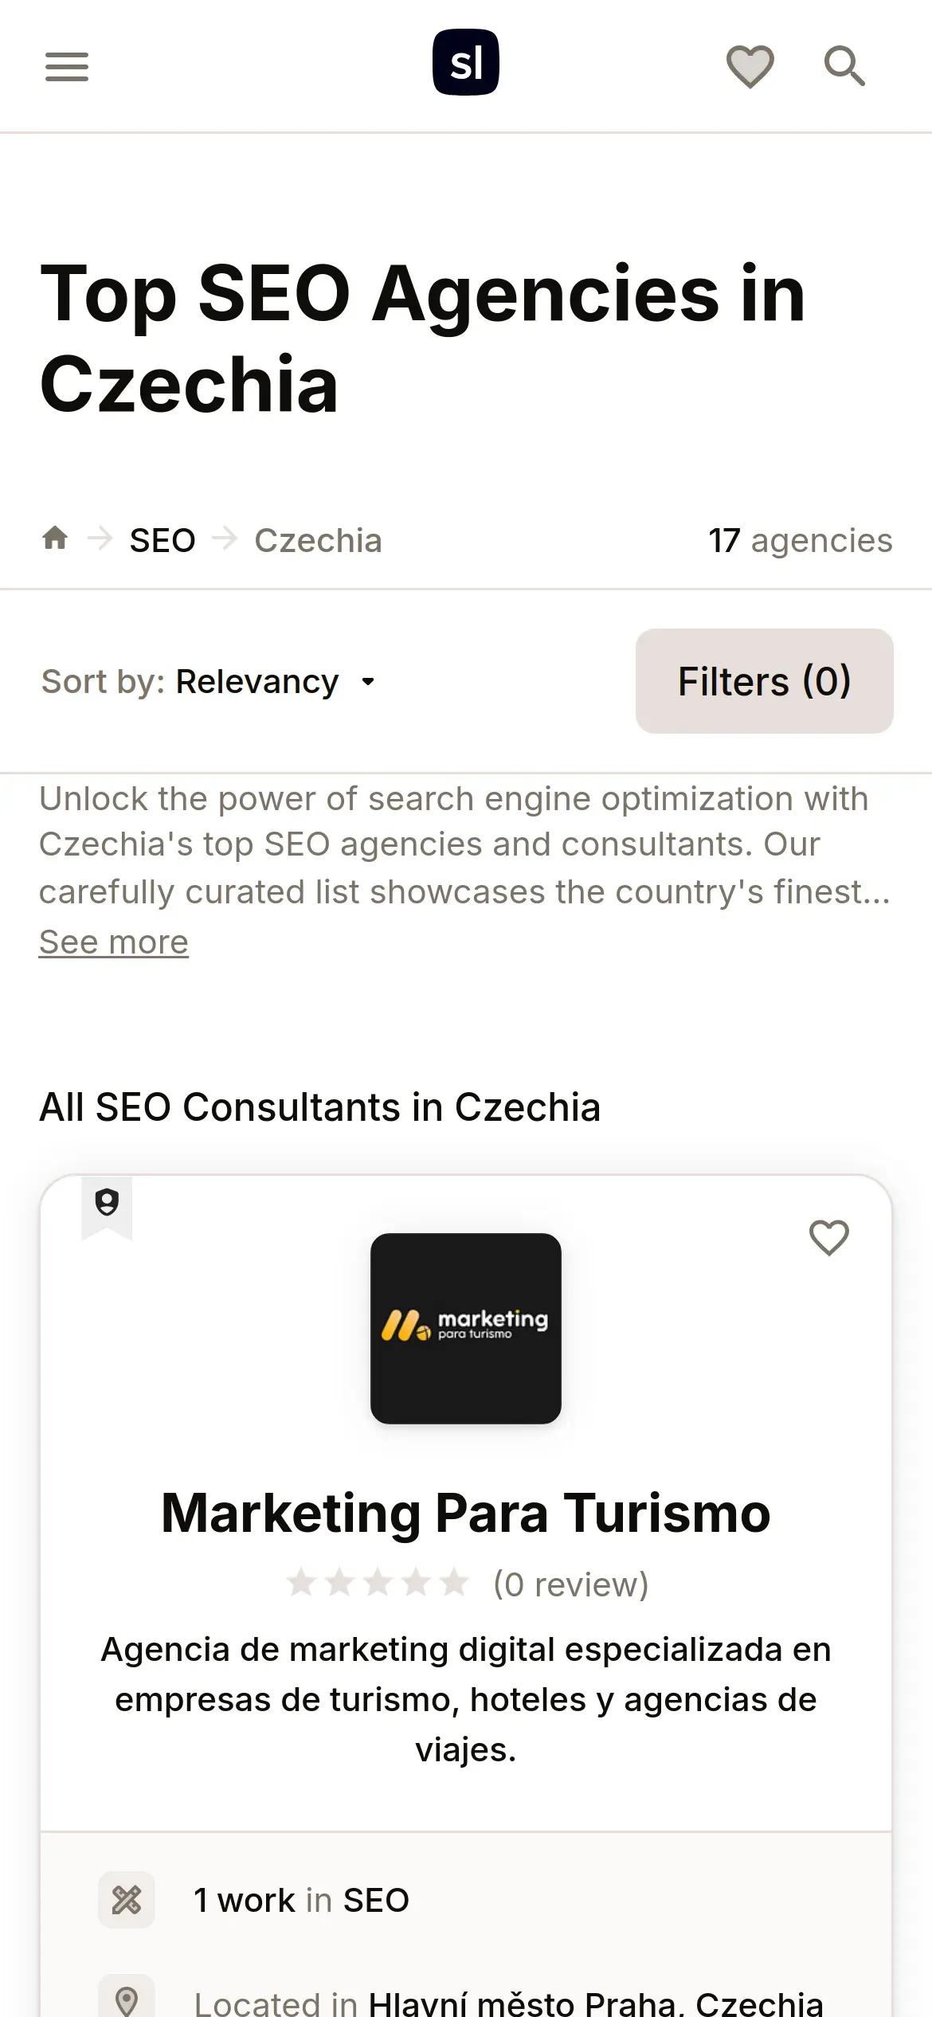
Task: Open Marketing Para Turismo agency title
Action: (466, 1513)
